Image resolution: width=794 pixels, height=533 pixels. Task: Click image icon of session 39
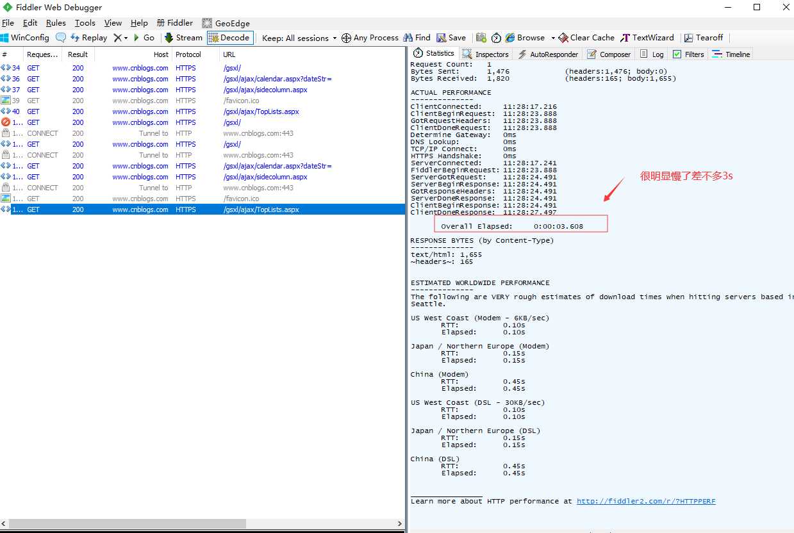(x=6, y=101)
